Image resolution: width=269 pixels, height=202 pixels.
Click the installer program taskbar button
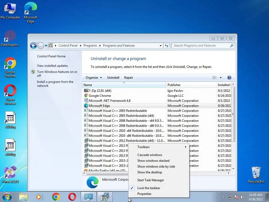tap(105, 197)
